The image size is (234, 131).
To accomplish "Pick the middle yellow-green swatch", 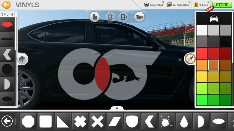I will coord(214,88).
